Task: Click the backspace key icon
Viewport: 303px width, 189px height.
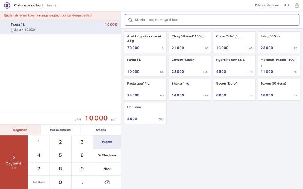Action: pyautogui.click(x=107, y=182)
